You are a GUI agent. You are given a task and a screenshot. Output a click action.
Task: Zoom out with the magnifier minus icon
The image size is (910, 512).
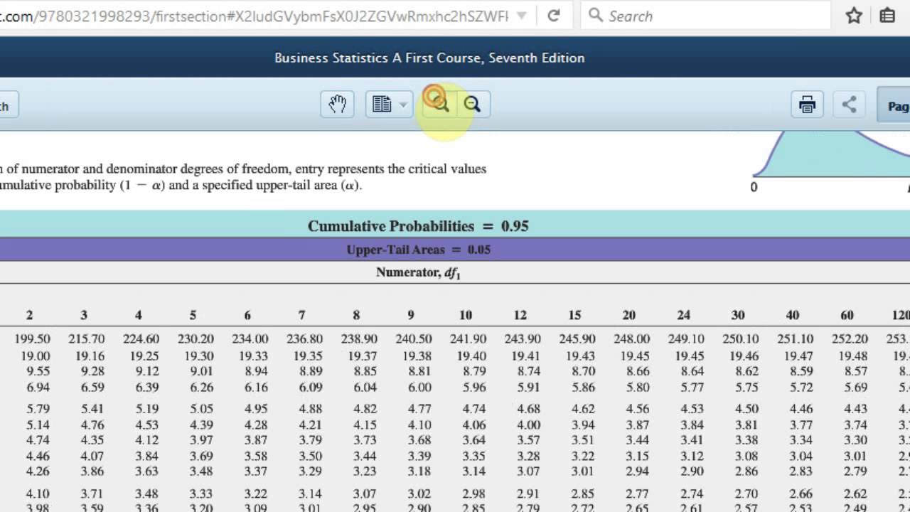tap(472, 105)
